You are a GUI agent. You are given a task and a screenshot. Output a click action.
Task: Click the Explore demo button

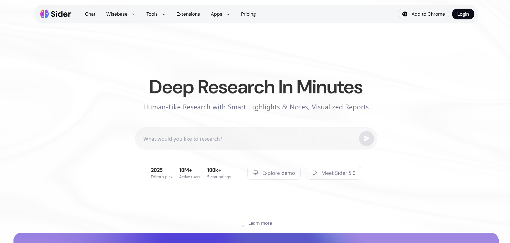point(274,173)
